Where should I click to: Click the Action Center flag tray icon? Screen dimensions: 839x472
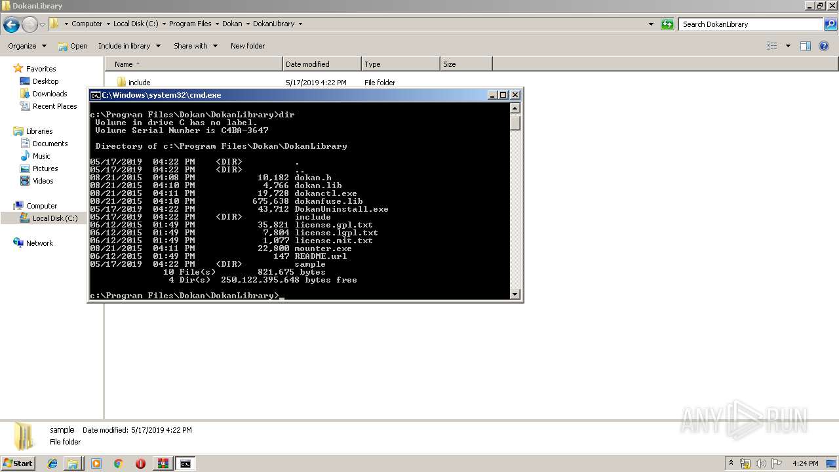776,463
